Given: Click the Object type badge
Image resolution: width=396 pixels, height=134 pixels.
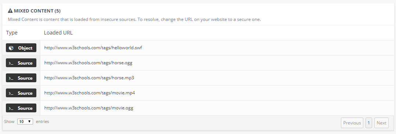Looking at the screenshot, I should point(21,48).
